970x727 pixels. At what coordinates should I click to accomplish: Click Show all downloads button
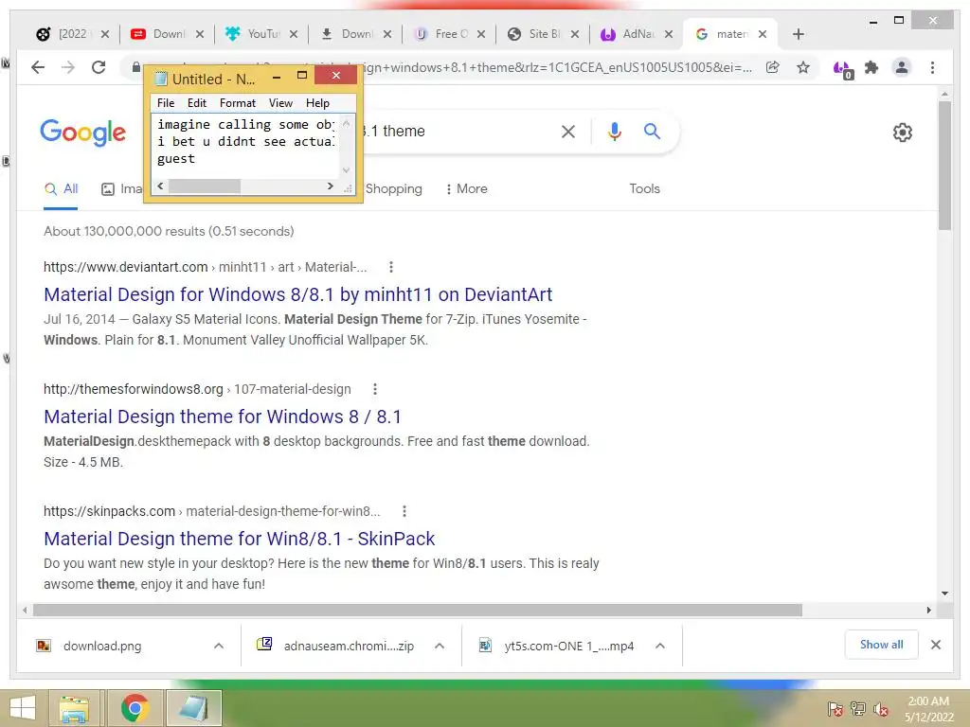click(x=881, y=645)
